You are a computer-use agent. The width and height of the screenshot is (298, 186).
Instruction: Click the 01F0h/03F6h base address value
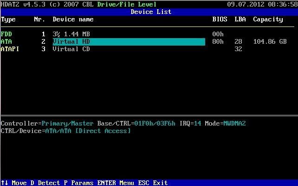155,124
